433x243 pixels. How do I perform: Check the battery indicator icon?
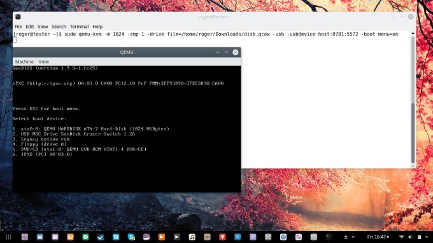(419, 237)
